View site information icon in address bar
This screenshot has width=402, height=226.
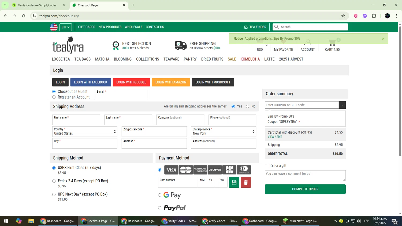pyautogui.click(x=34, y=16)
